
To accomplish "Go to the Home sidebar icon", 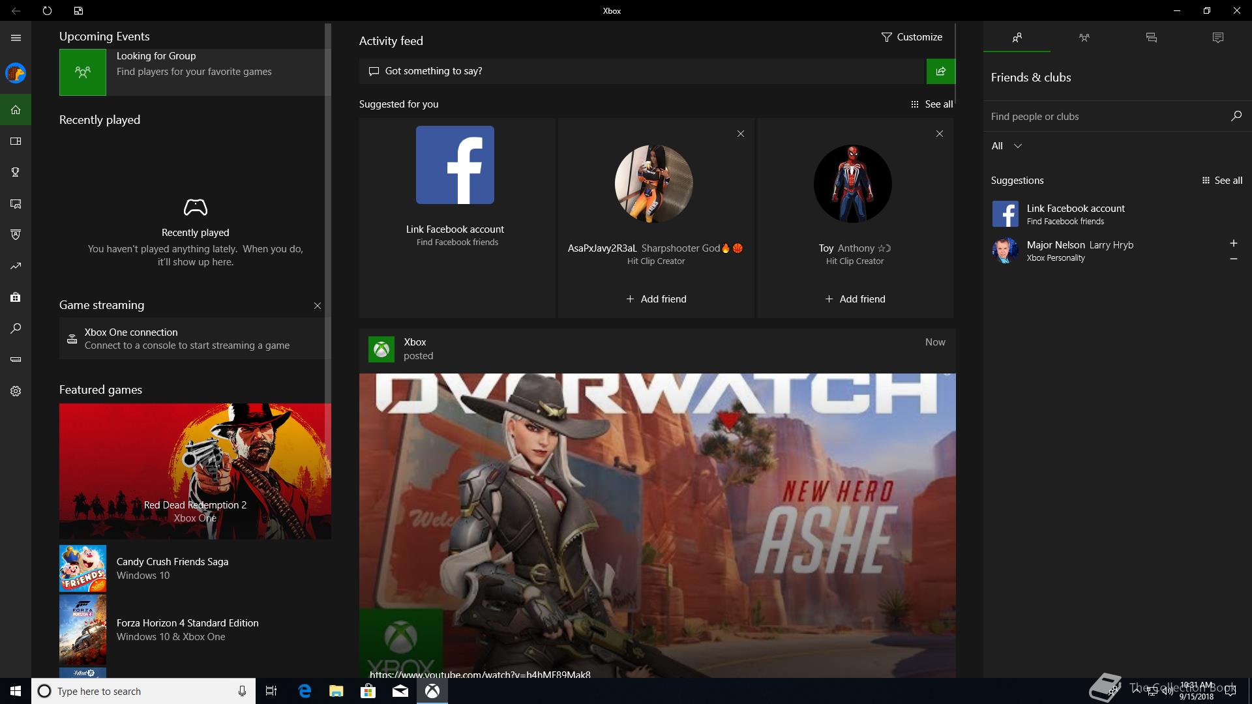I will (x=16, y=110).
